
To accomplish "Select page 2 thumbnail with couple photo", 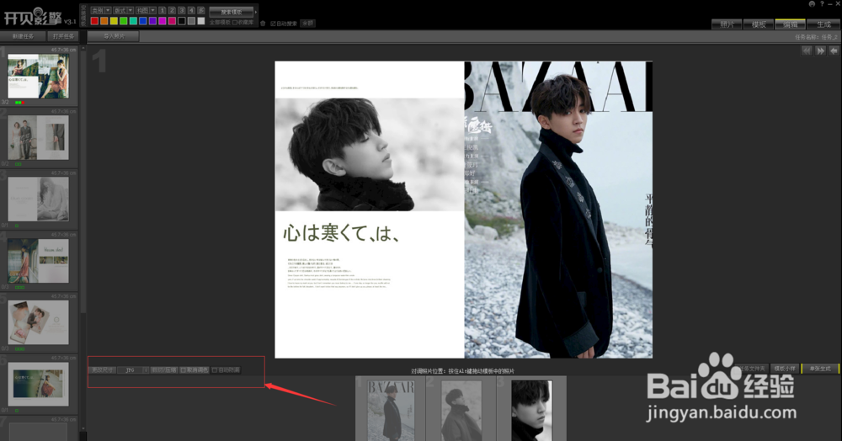I will [x=38, y=137].
